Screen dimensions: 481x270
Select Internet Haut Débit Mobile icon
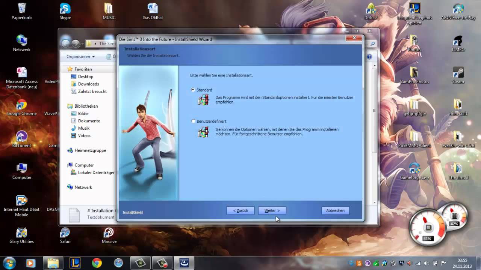[x=22, y=205]
